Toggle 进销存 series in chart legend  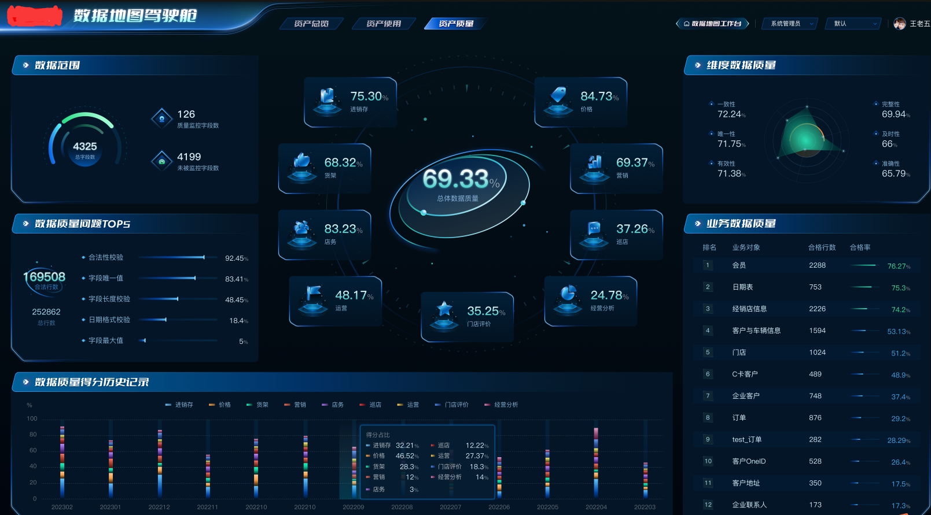click(179, 405)
